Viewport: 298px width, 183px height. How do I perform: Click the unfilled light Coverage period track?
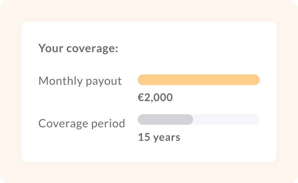pos(226,120)
